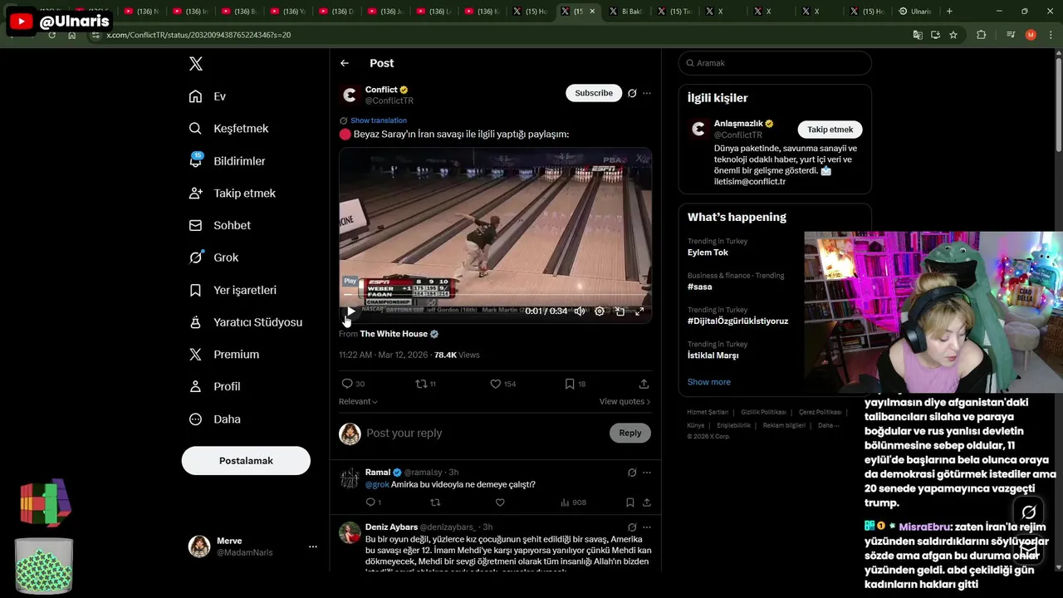Follow Anlaşmazlık with Takip etmek button

click(830, 130)
